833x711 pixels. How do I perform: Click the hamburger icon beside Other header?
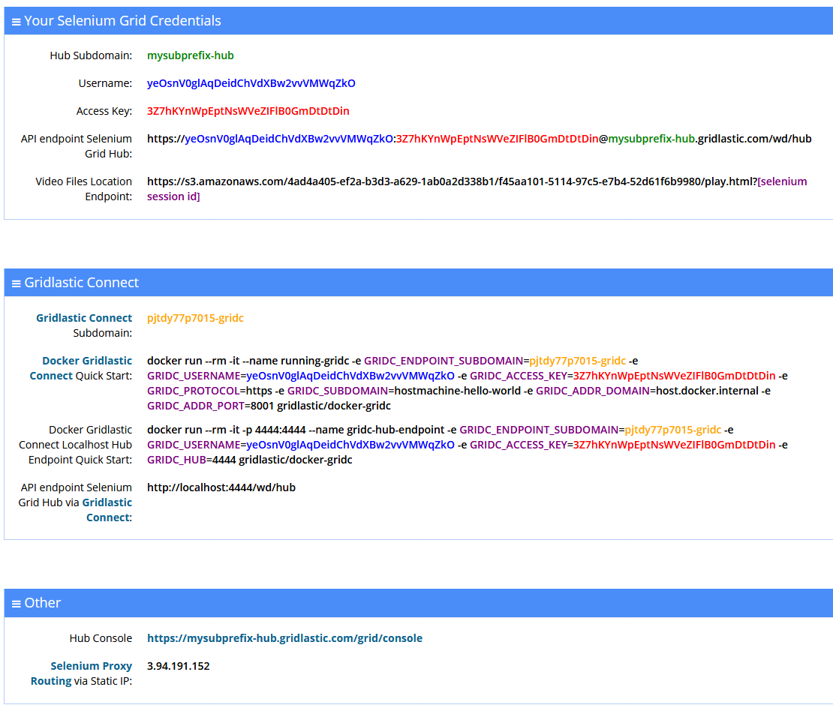16,604
